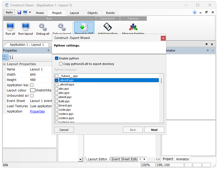Click the Debug all gear icon
This screenshot has width=217, height=169.
coord(43,27)
